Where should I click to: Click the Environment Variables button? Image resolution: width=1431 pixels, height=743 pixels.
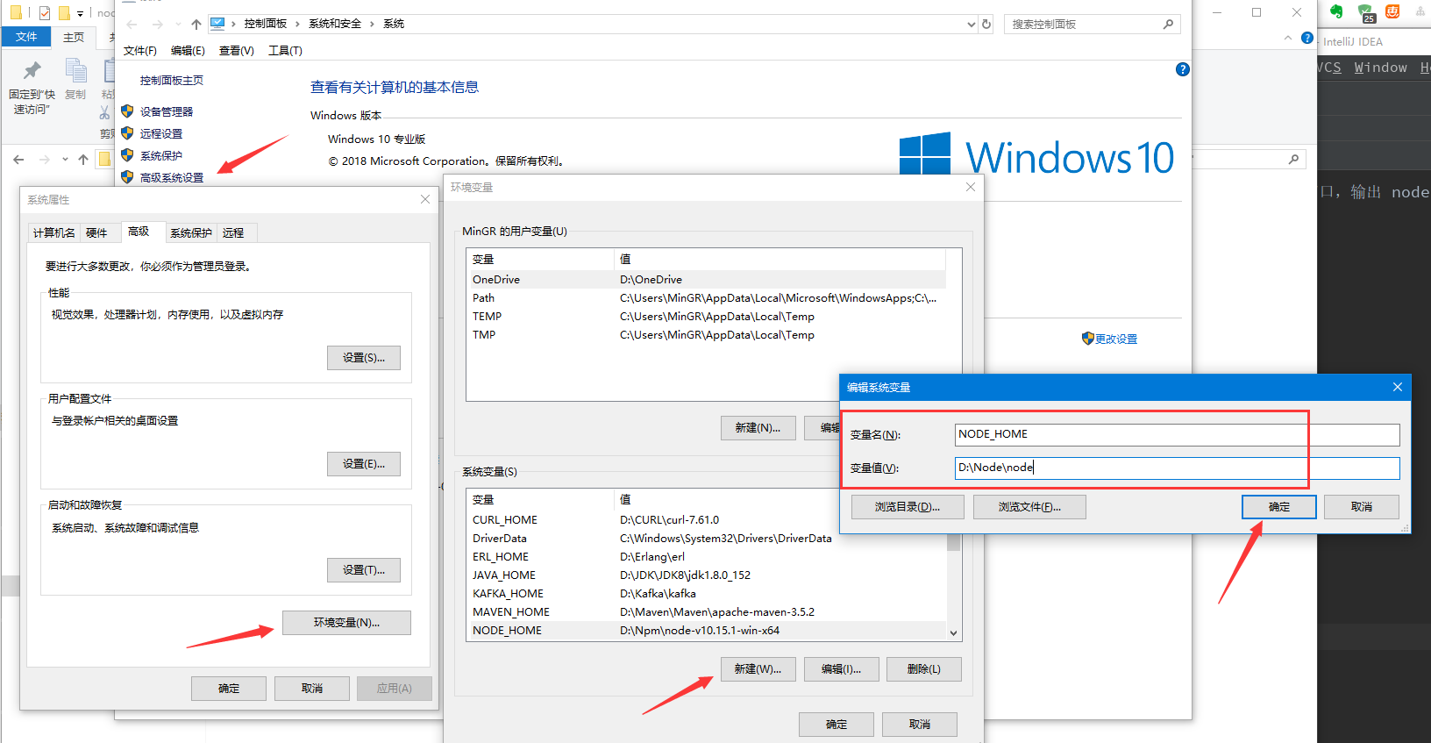[346, 623]
